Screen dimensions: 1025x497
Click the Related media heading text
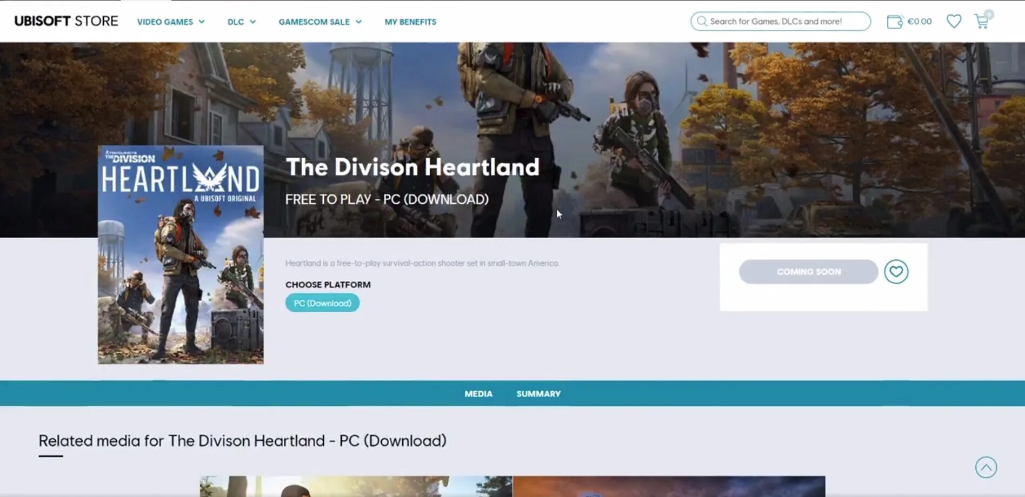(x=243, y=441)
